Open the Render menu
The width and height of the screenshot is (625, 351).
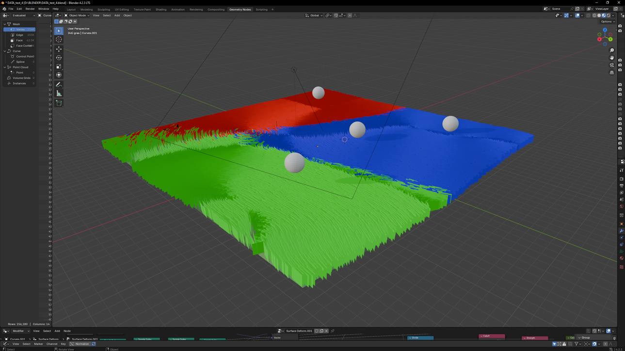pos(30,9)
